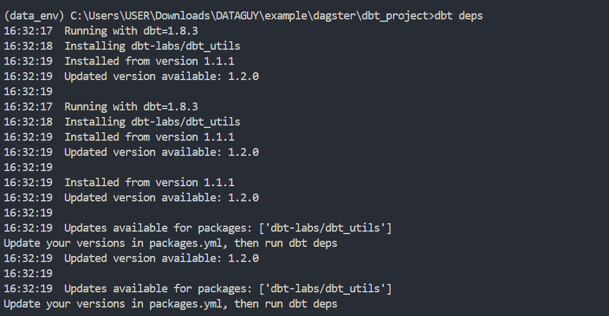Screen dimensions: 609x316
Task: Click the first 'Running with dbt=1.8.3' line
Action: (131, 31)
